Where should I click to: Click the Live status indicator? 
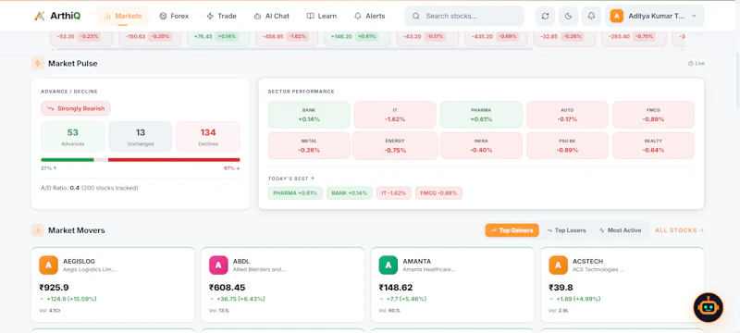pyautogui.click(x=697, y=63)
